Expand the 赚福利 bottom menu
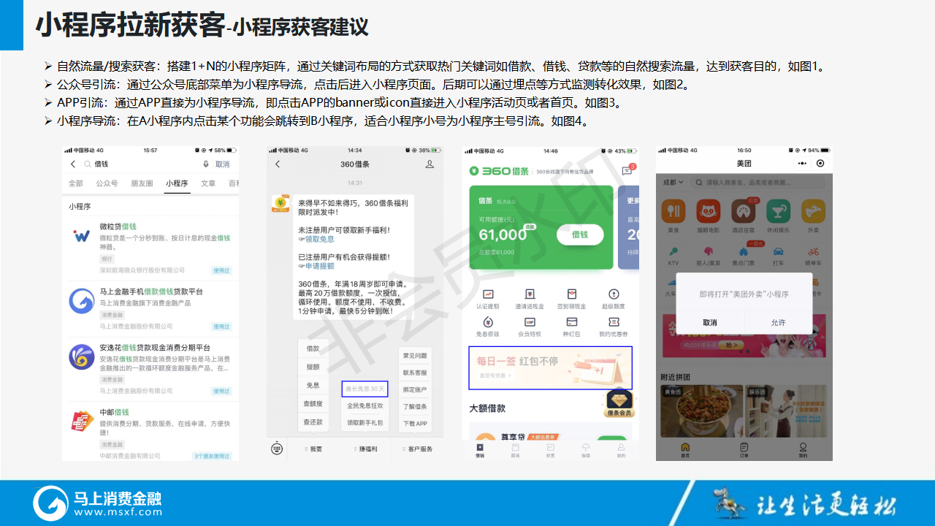The width and height of the screenshot is (935, 526). tap(367, 449)
